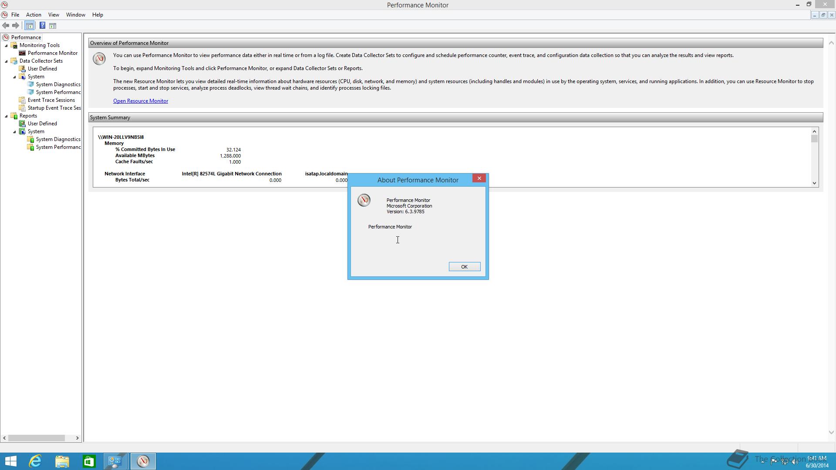
Task: Open Resource Monitor link
Action: pos(141,101)
